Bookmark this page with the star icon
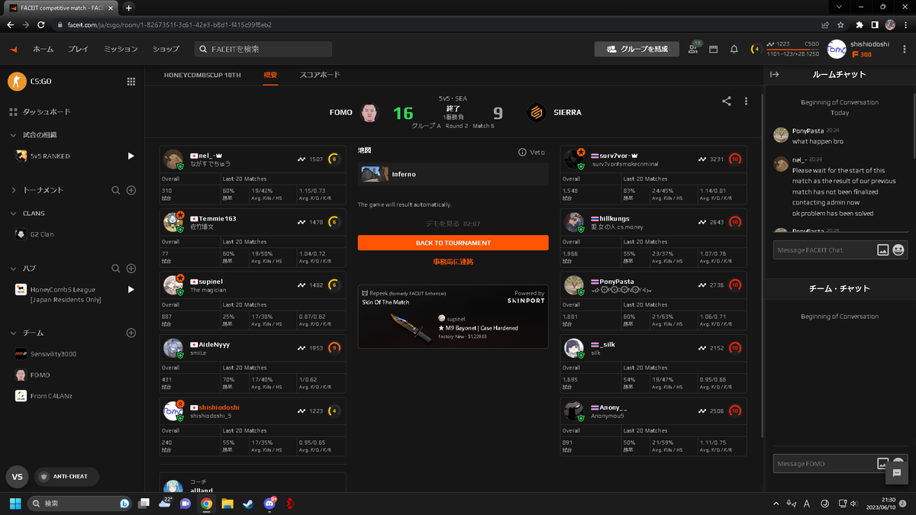 [x=840, y=24]
